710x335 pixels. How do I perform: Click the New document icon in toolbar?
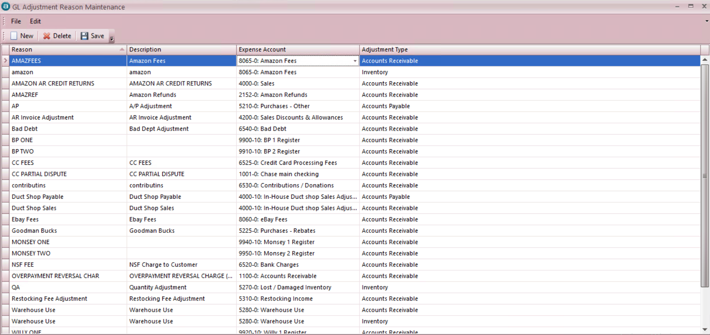point(14,36)
